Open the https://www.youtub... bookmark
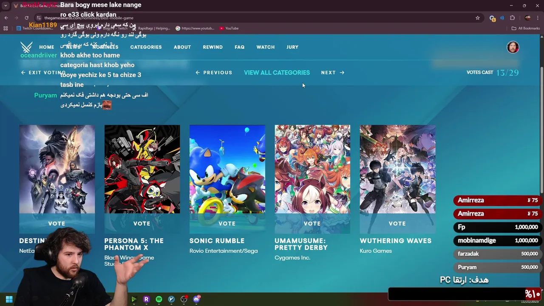The image size is (544, 306). [195, 28]
